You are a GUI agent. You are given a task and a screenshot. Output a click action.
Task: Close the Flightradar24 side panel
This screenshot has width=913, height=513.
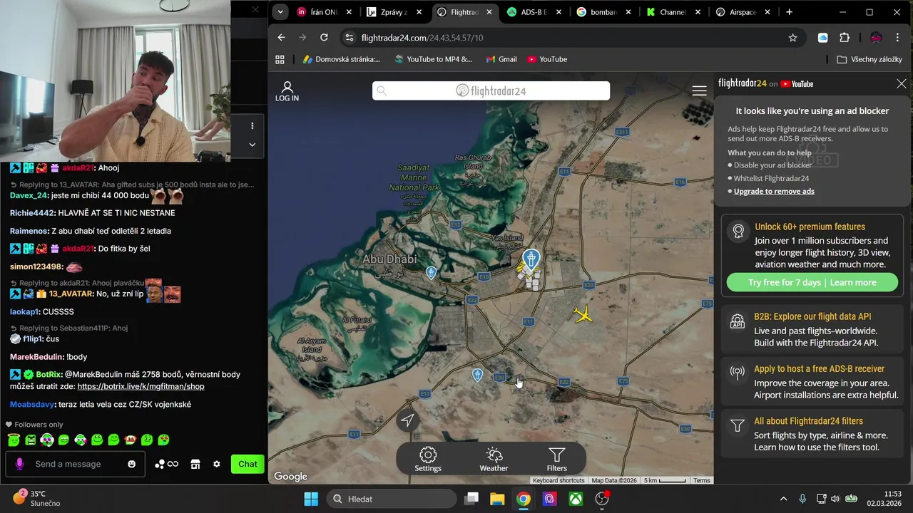(902, 83)
